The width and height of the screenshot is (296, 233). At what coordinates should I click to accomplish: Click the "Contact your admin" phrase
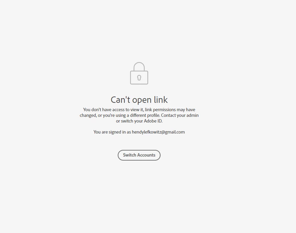tap(180, 115)
